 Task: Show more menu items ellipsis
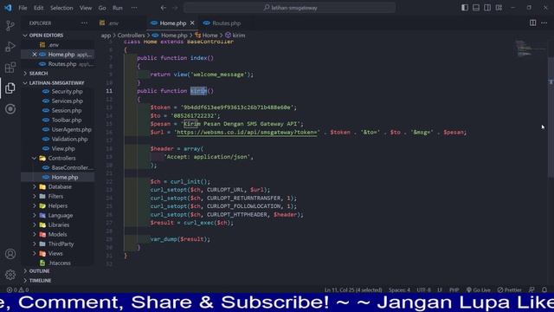(x=134, y=8)
